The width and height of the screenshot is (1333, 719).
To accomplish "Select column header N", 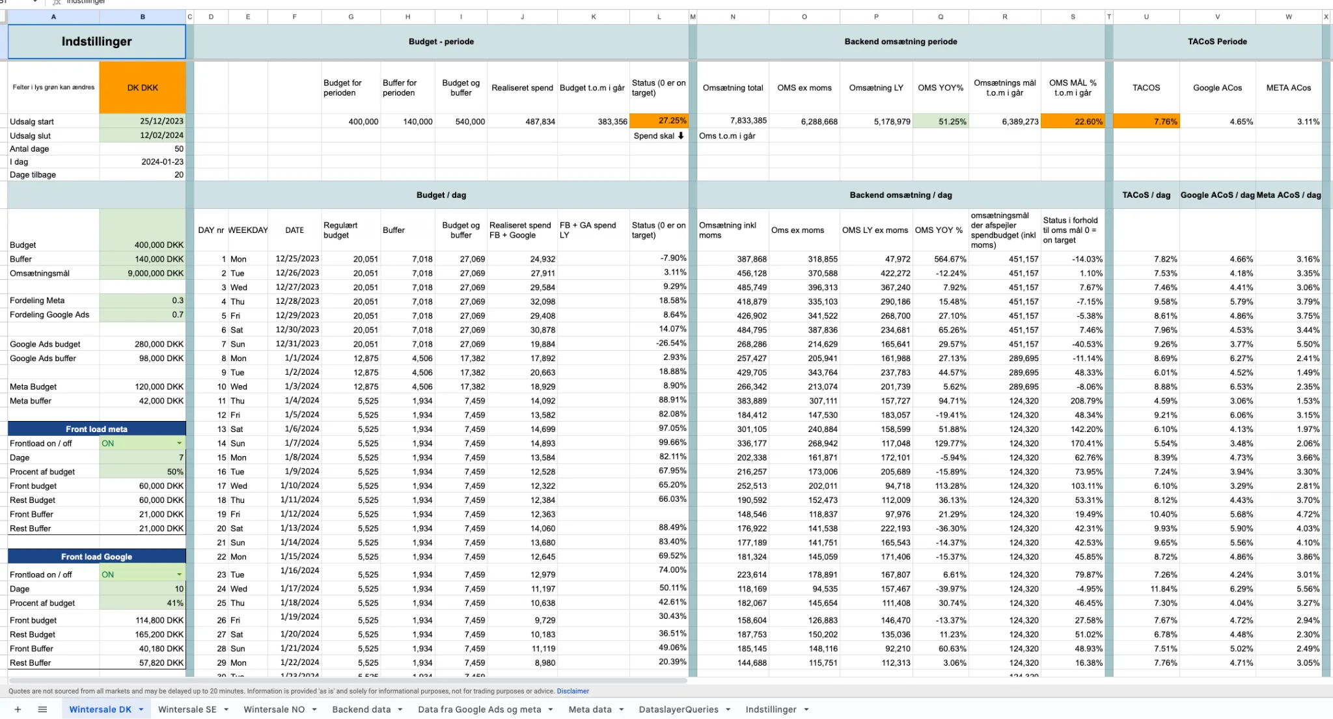I will point(733,17).
